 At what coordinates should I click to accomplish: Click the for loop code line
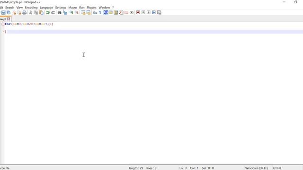coord(29,24)
